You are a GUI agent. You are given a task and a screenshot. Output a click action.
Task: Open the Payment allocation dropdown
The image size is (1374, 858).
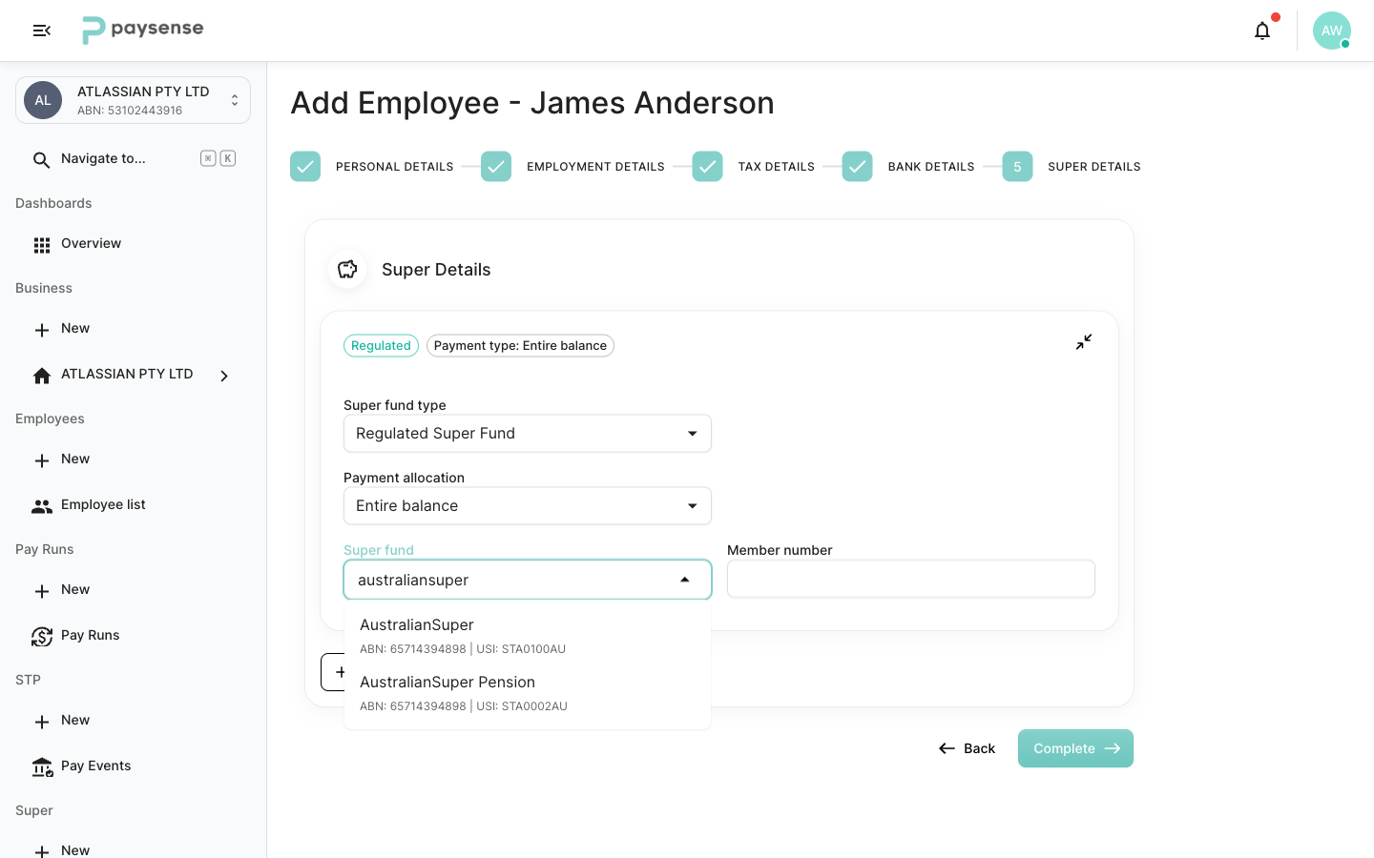click(528, 506)
